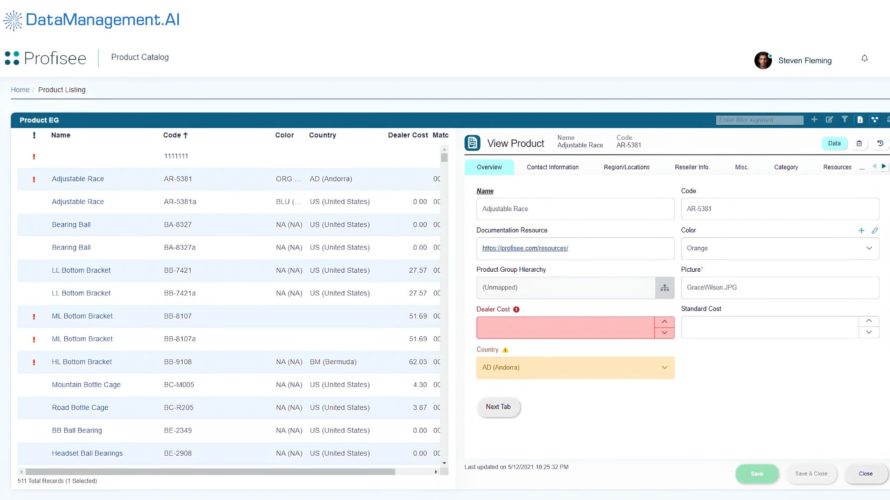Click the Code field containing AR-5381
Image resolution: width=890 pixels, height=500 pixels.
click(780, 209)
